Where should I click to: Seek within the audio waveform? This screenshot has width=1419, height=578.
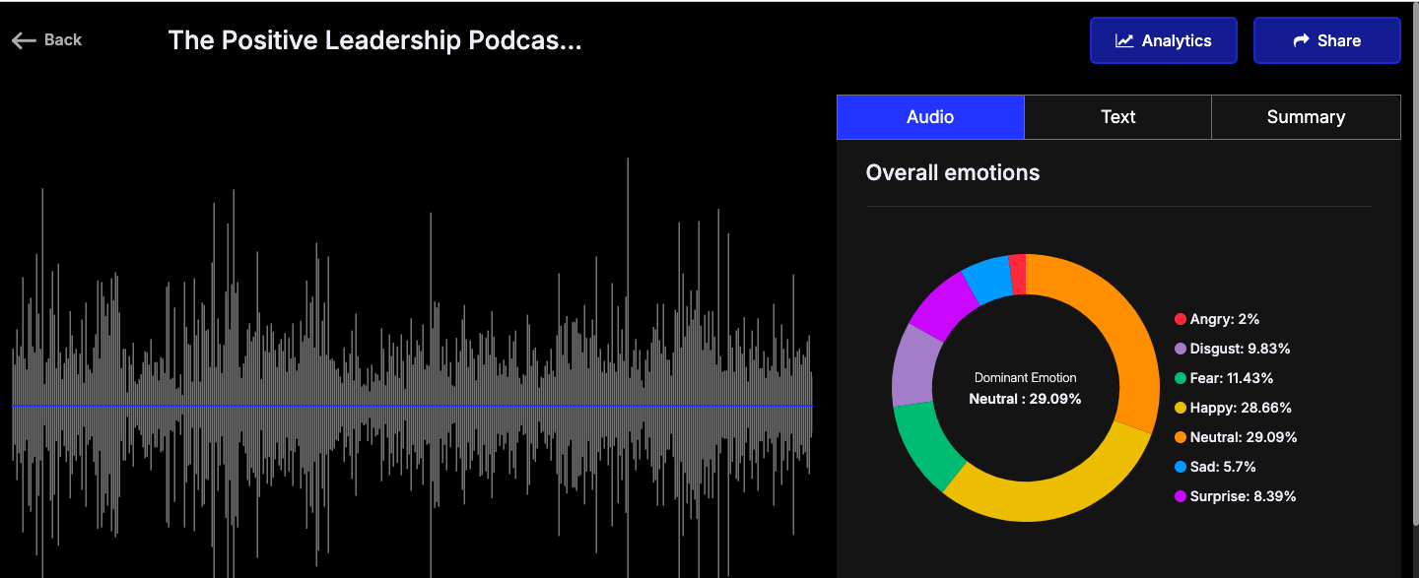(412, 406)
